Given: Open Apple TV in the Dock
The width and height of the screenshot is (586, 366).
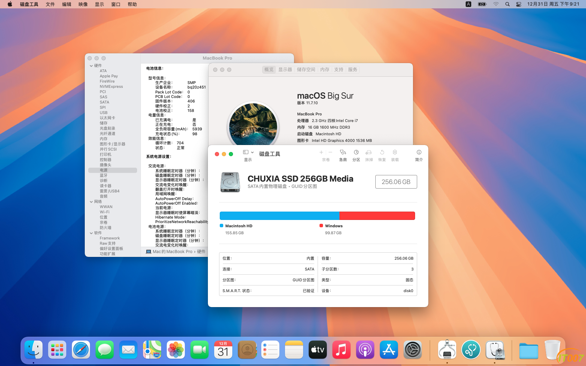Looking at the screenshot, I should click(x=318, y=350).
